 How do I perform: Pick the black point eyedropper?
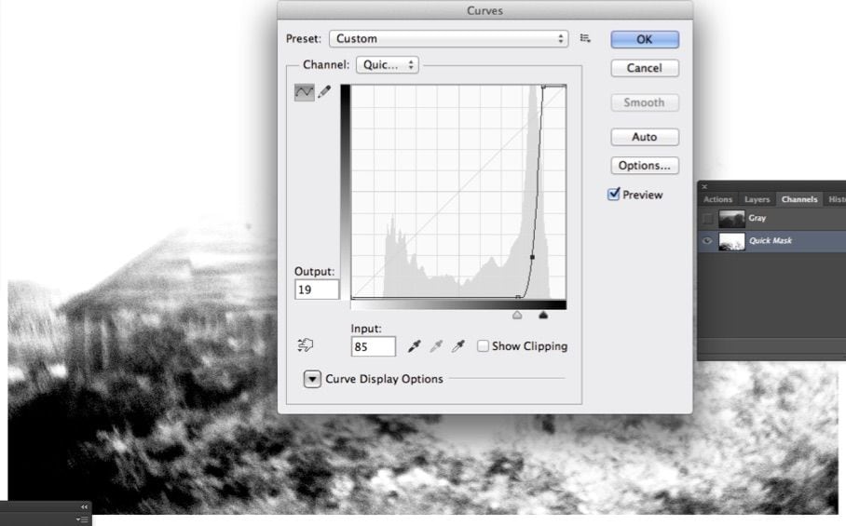point(414,346)
